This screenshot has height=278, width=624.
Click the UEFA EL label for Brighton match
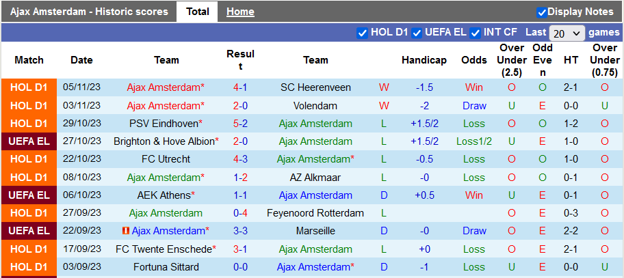[x=29, y=141]
